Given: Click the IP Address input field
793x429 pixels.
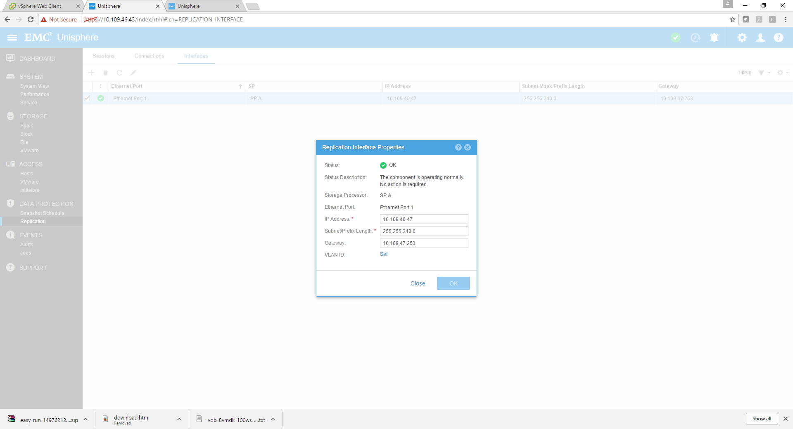Looking at the screenshot, I should pyautogui.click(x=424, y=219).
